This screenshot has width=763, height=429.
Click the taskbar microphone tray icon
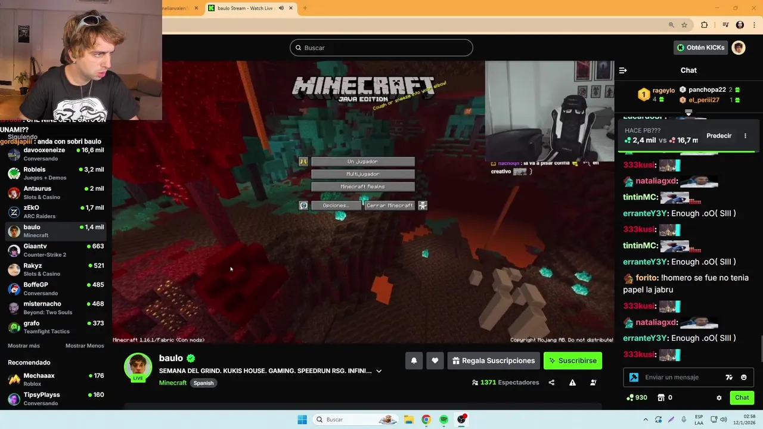click(x=684, y=419)
